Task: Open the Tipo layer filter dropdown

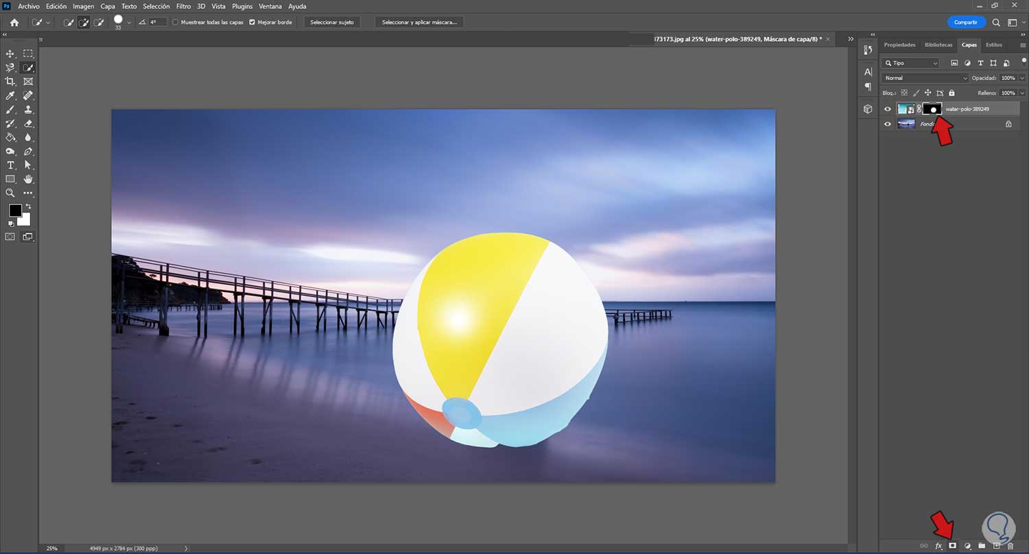Action: tap(911, 63)
